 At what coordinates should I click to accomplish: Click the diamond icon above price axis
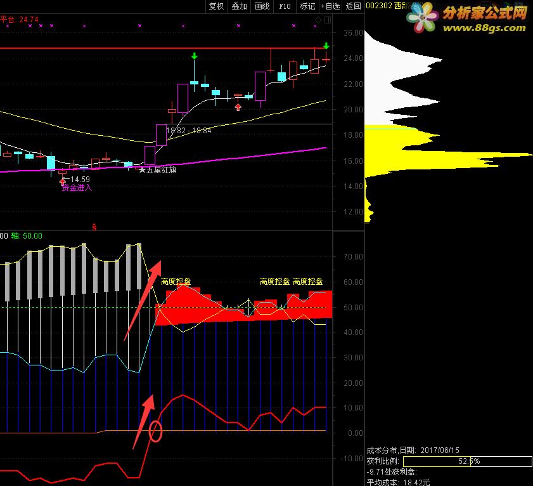pyautogui.click(x=319, y=20)
